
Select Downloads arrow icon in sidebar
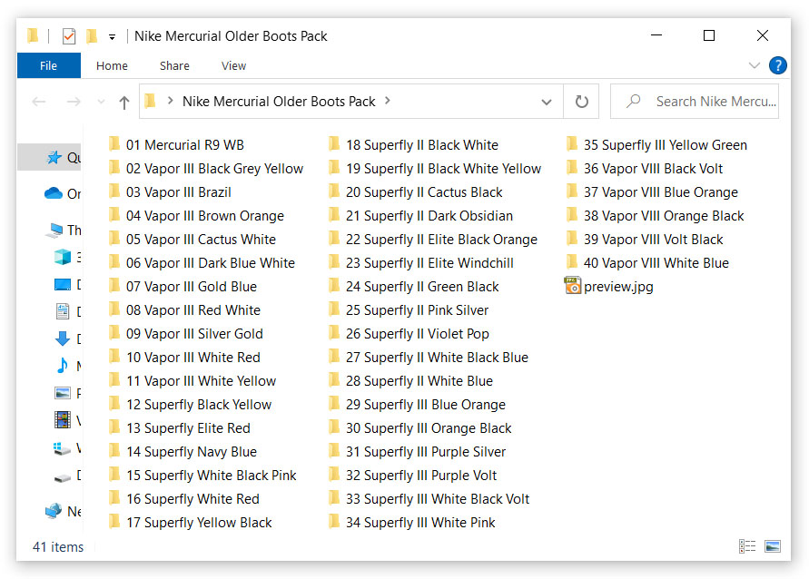63,339
